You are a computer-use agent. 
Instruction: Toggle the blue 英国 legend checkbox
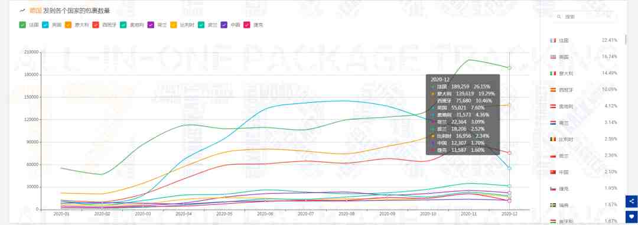click(x=45, y=25)
